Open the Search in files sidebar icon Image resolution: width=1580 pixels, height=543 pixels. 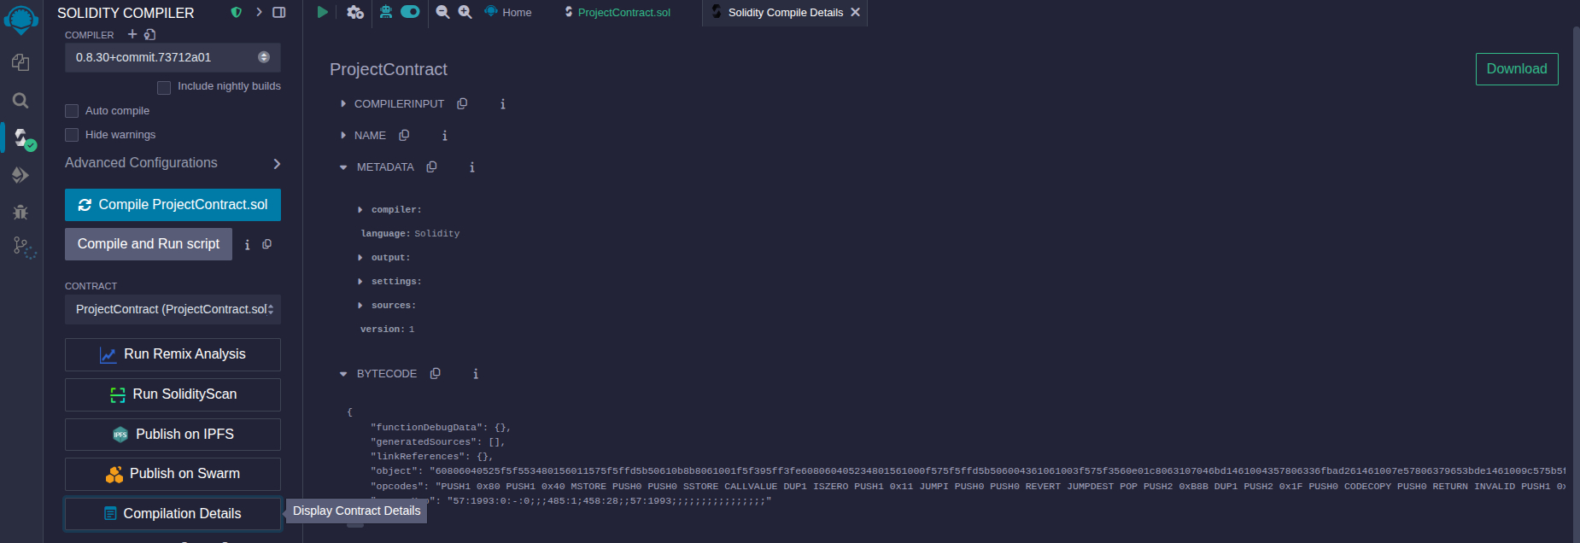[x=21, y=101]
